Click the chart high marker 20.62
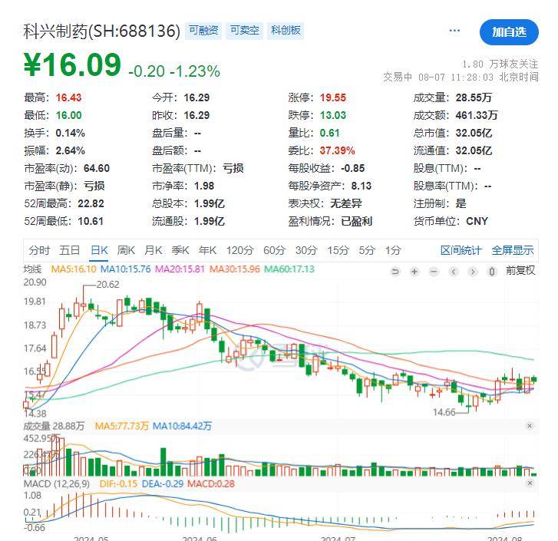558x541 pixels. 107,285
